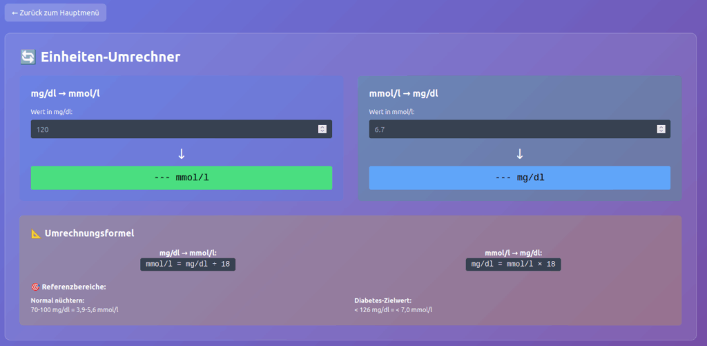
Task: Select the green mmol/l result box
Action: 182,177
